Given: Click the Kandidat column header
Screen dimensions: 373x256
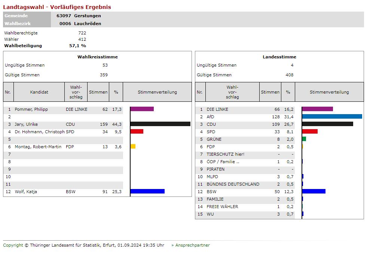Looking at the screenshot, I should pos(39,92).
